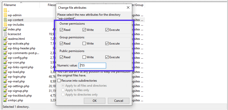228x110 pixels.
Task: Click the license.txt file icon
Action: point(5,34)
